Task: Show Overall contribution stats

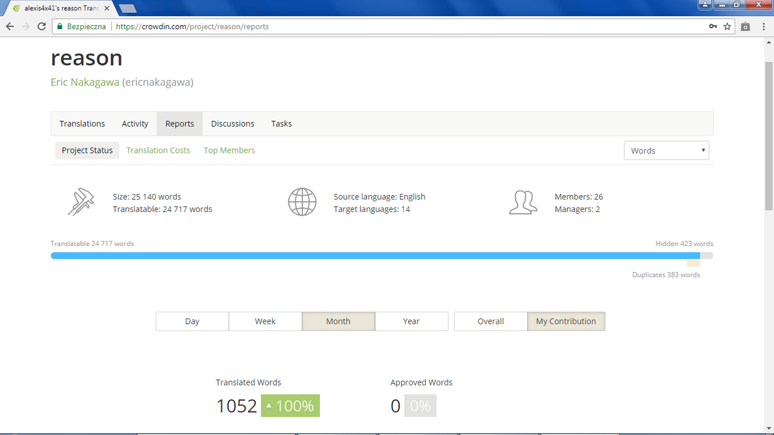Action: tap(491, 321)
